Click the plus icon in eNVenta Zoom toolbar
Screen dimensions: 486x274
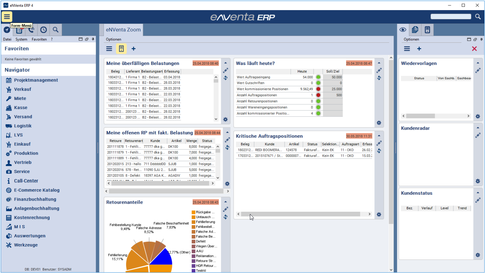coord(134,49)
